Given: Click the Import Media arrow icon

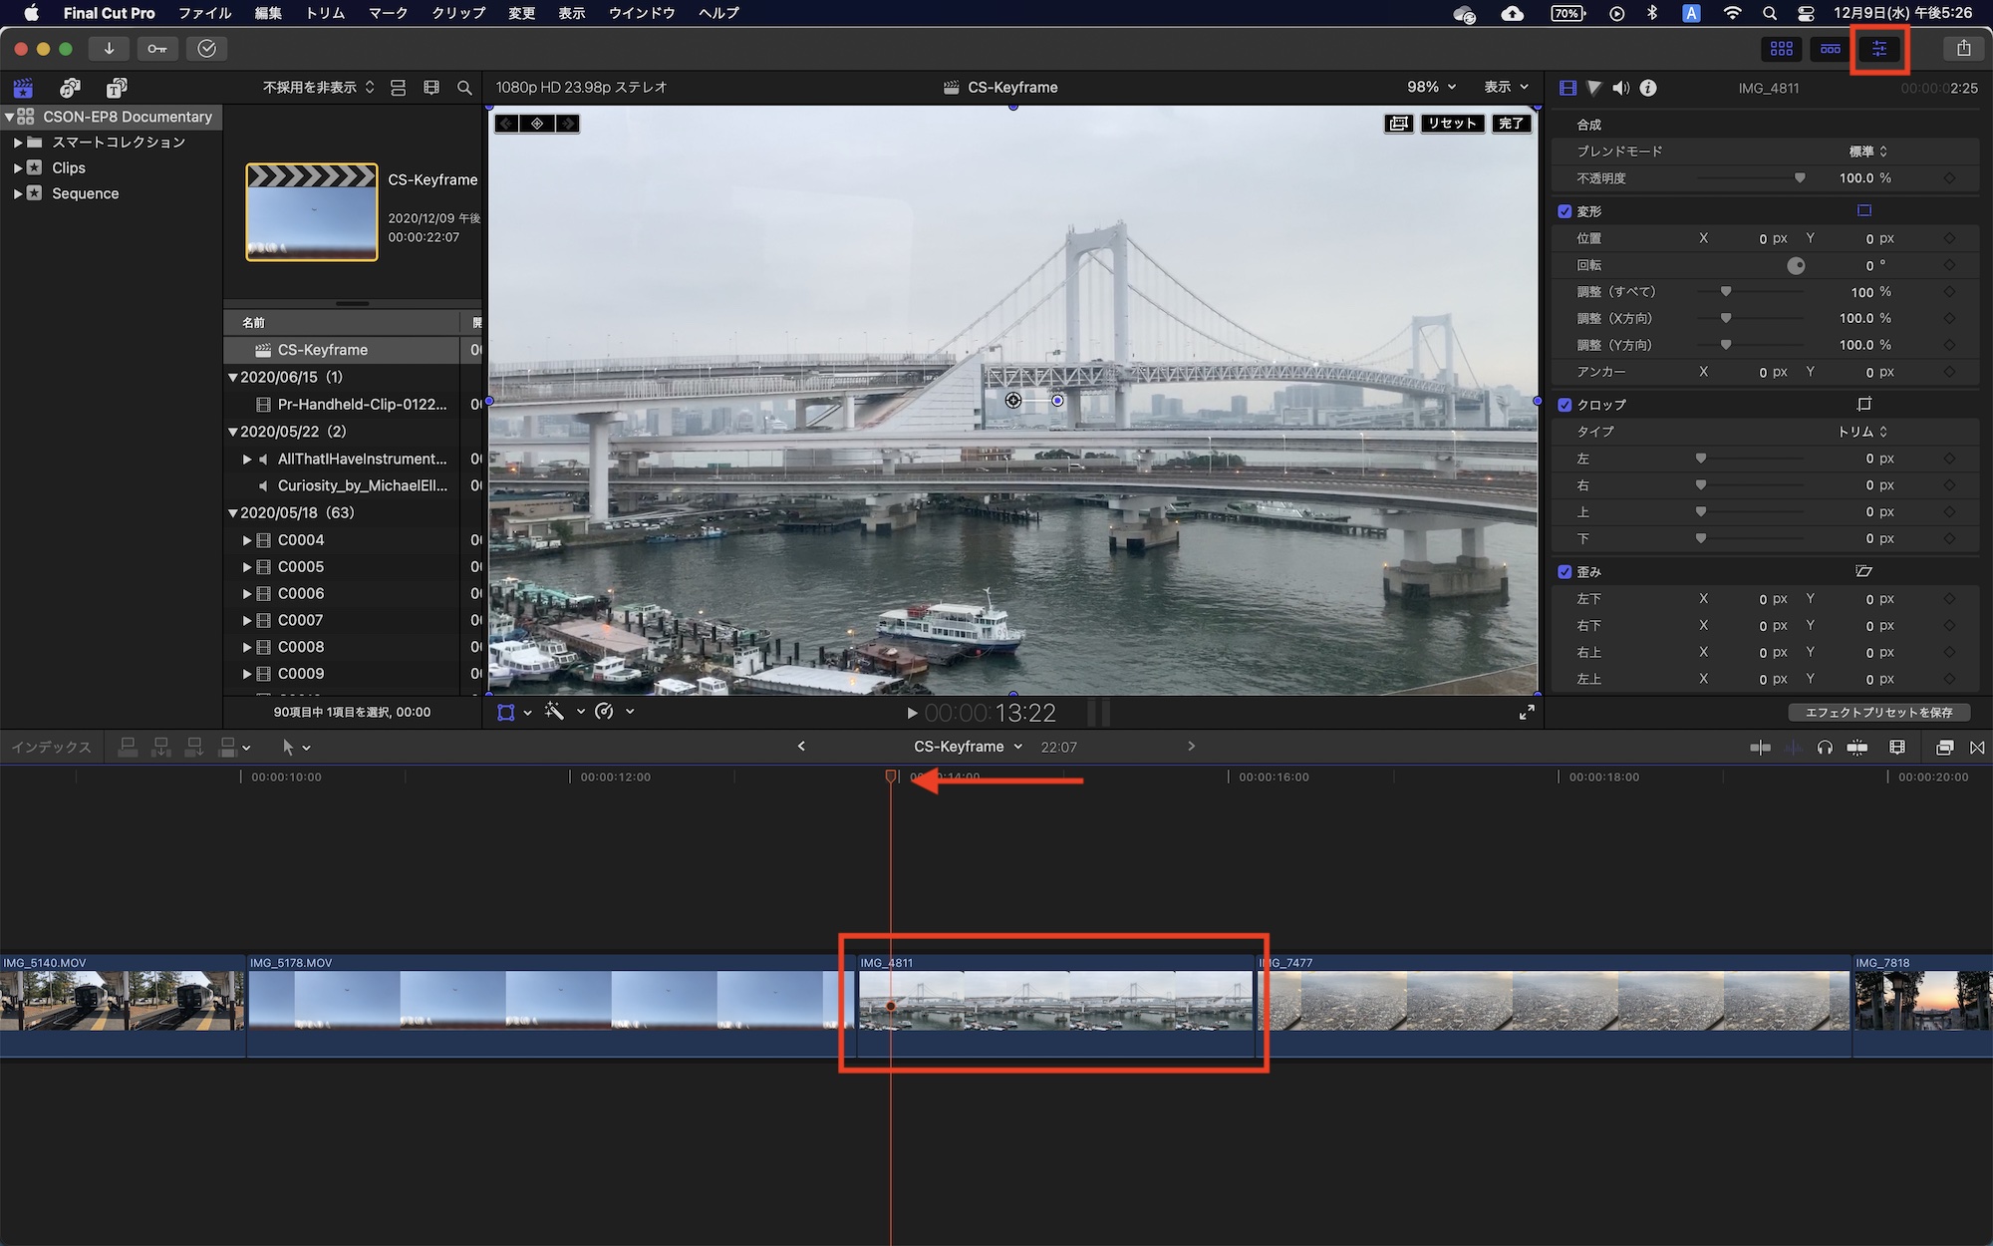Looking at the screenshot, I should pyautogui.click(x=109, y=49).
